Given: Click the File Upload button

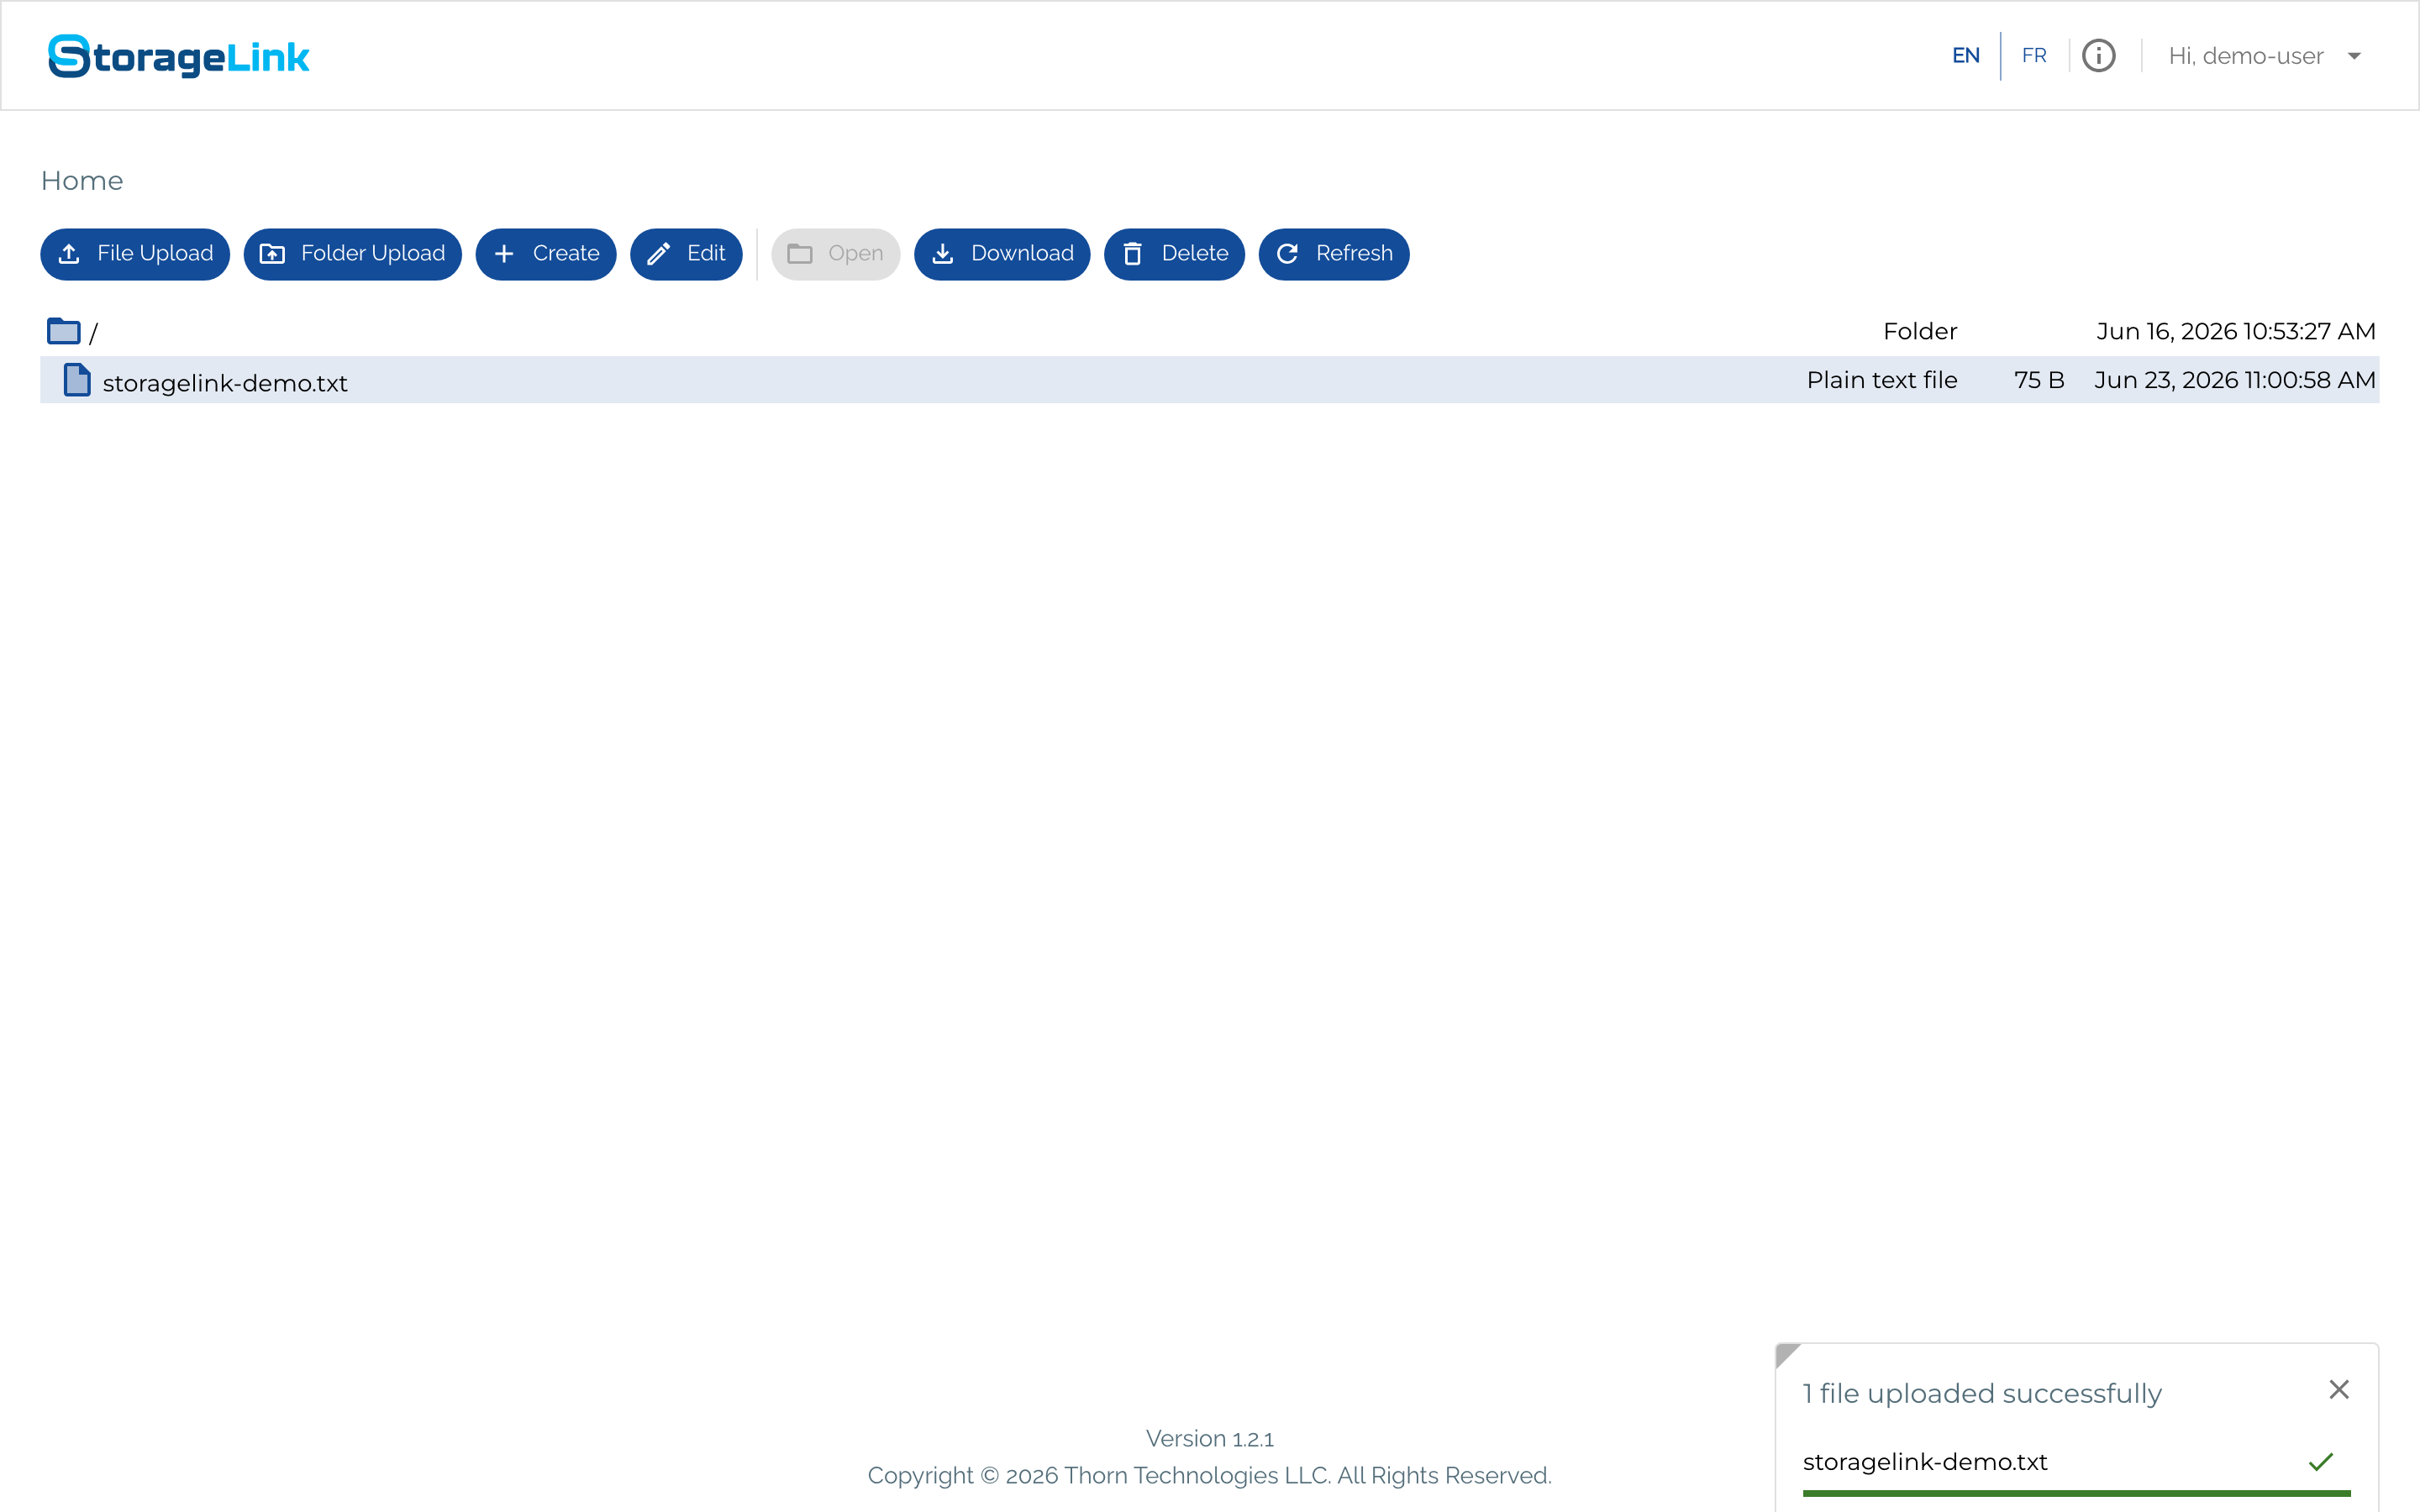Looking at the screenshot, I should pyautogui.click(x=135, y=254).
